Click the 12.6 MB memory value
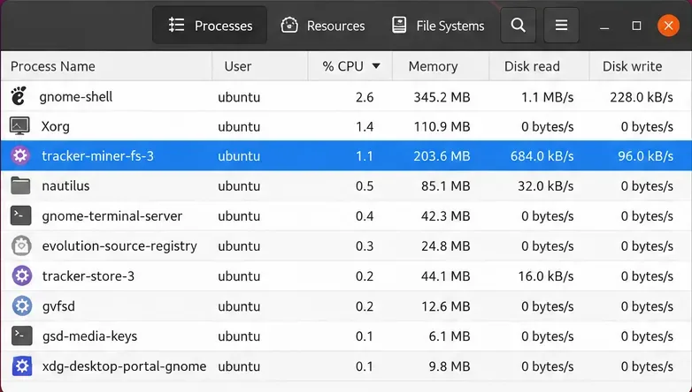Image resolution: width=692 pixels, height=392 pixels. [x=446, y=306]
